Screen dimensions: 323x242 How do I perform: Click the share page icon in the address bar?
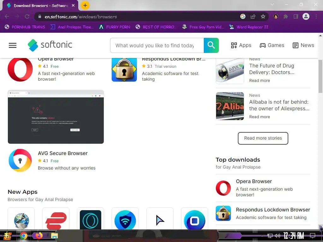(x=253, y=16)
